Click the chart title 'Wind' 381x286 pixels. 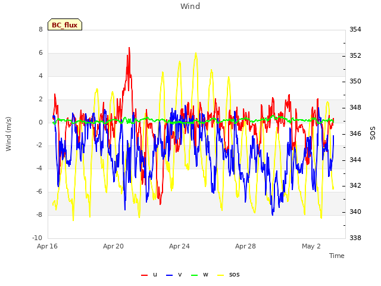click(190, 6)
